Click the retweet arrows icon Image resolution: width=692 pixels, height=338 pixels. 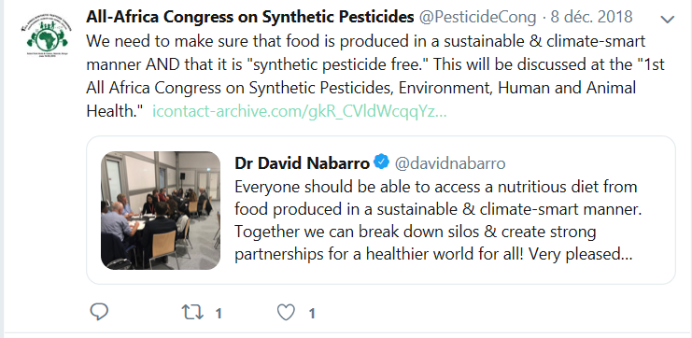coord(192,313)
